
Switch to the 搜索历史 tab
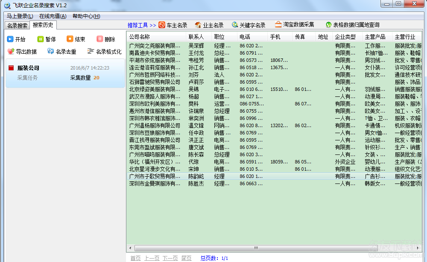(43, 25)
